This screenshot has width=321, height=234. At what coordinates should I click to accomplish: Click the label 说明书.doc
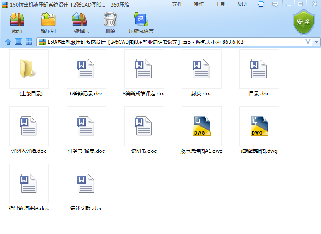click(x=144, y=151)
